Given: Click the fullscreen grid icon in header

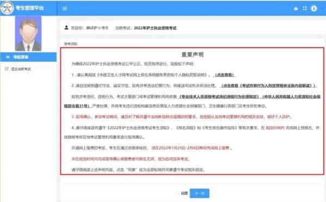Looking at the screenshot, I should pyautogui.click(x=305, y=8).
